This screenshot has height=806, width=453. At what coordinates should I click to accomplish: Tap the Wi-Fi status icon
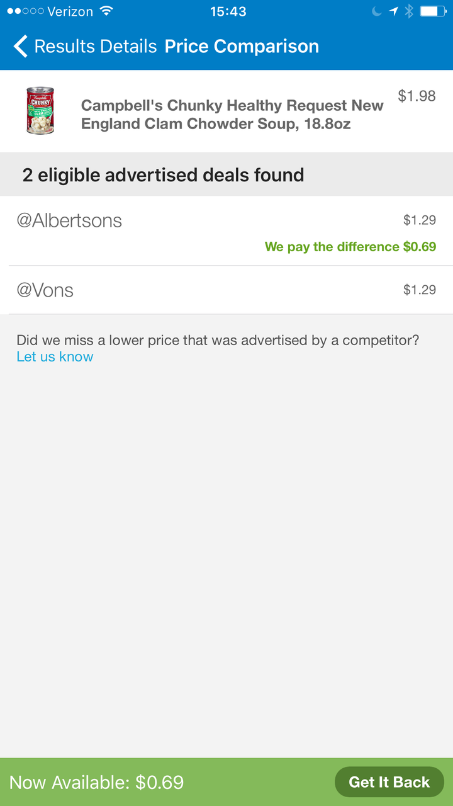[x=106, y=11]
